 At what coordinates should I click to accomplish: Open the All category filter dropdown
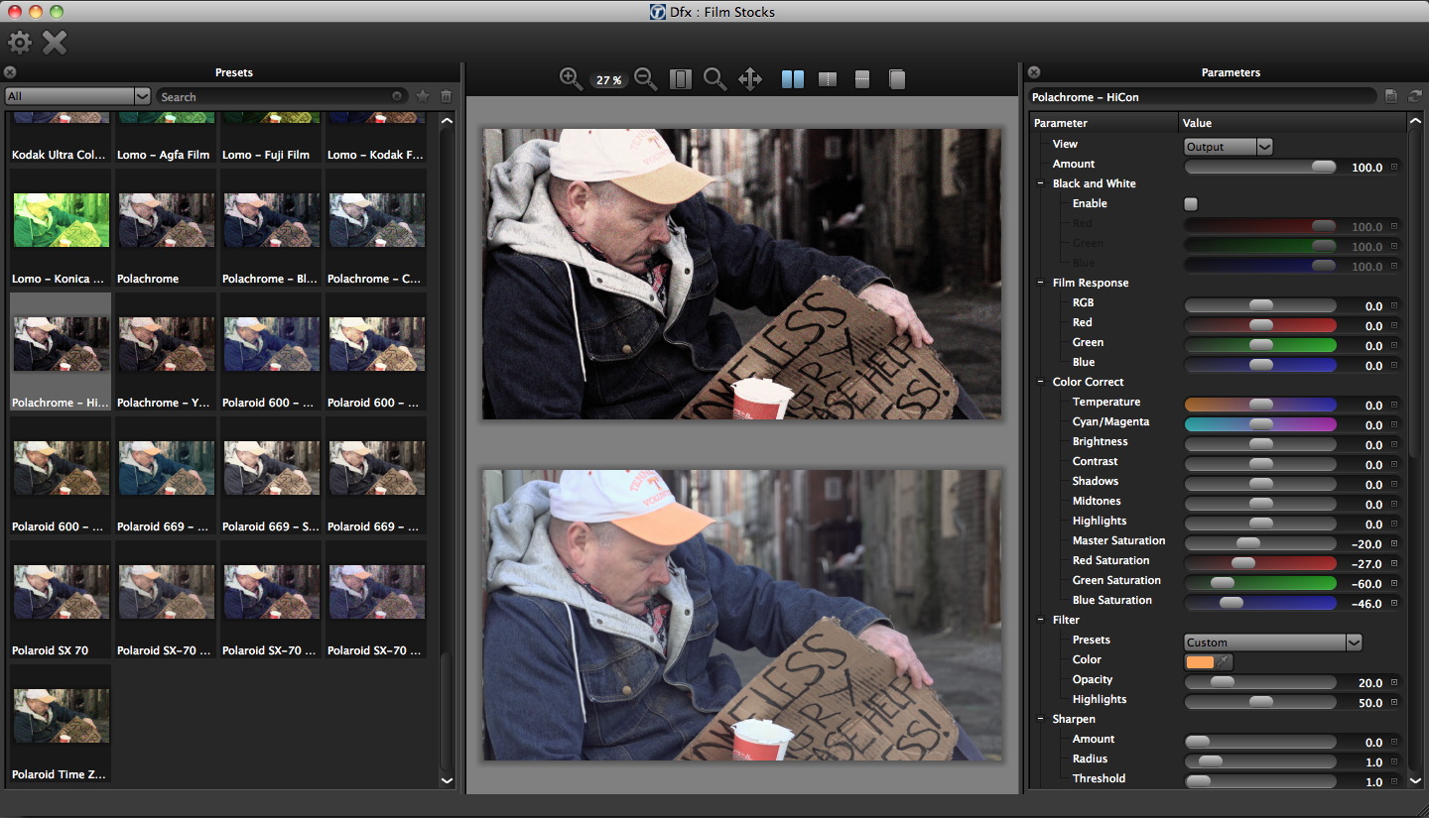coord(76,96)
